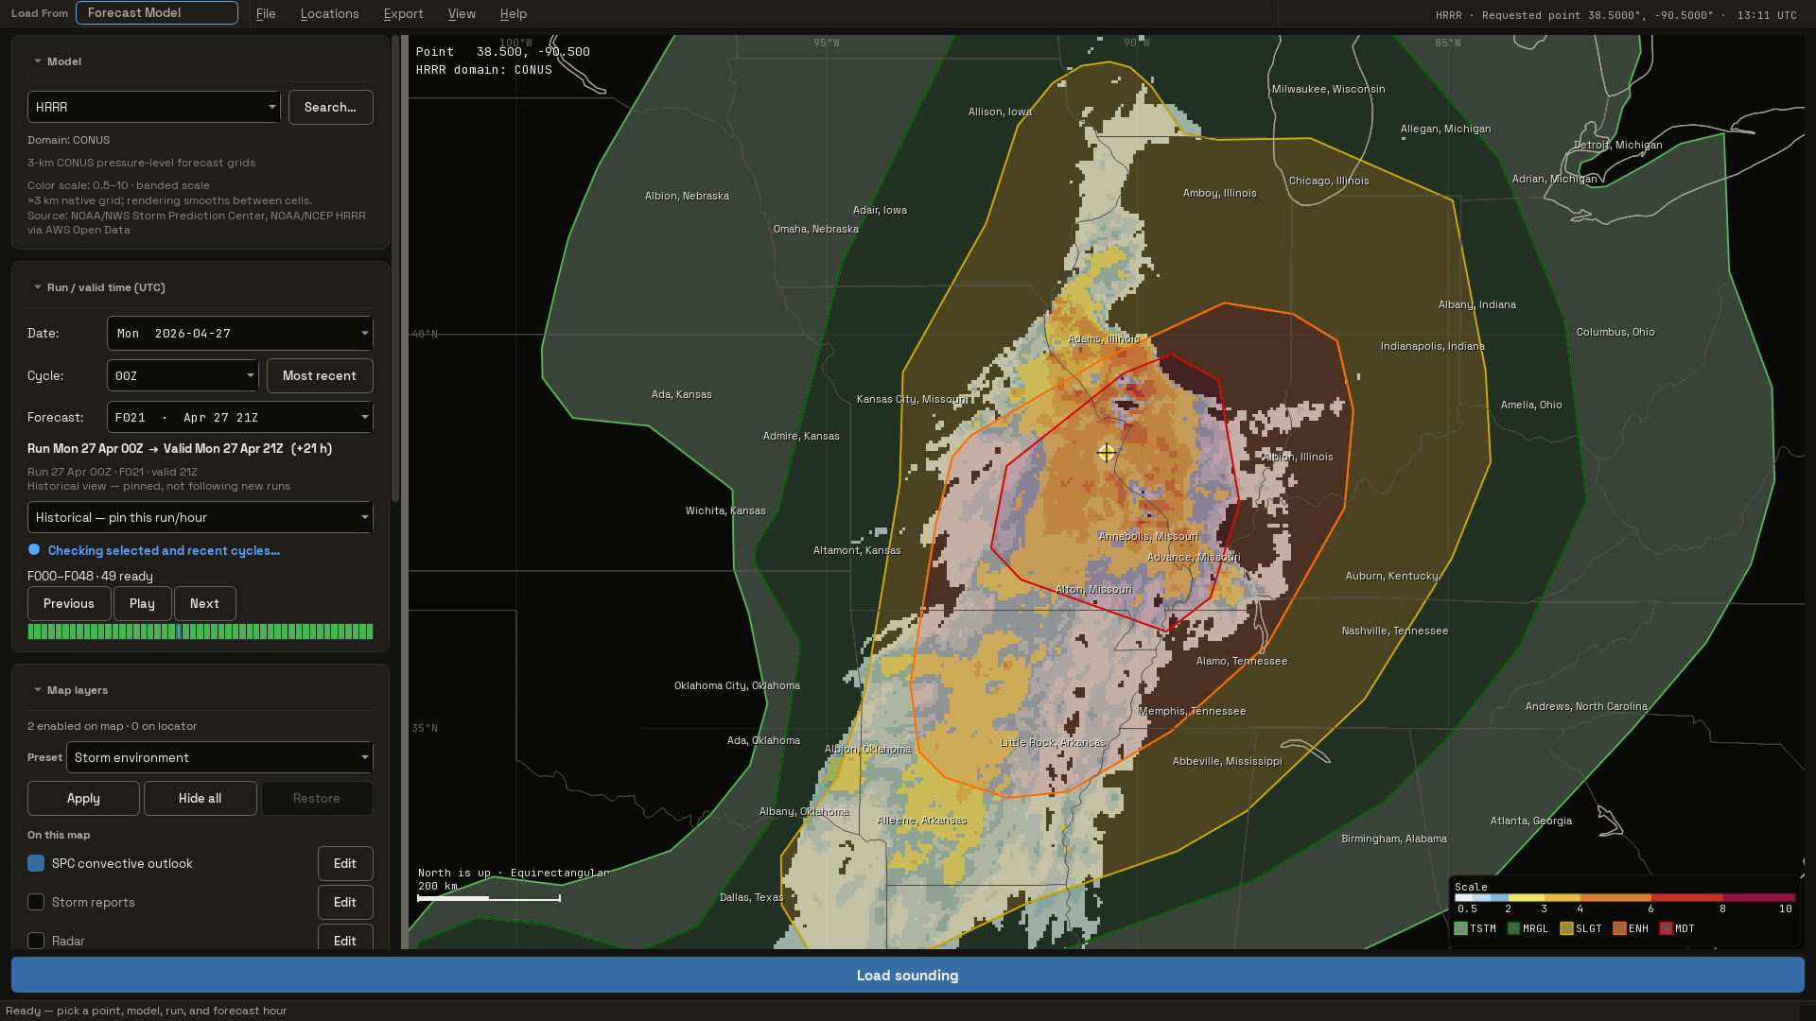Open the HRRR model dropdown
1816x1021 pixels.
[x=154, y=107]
